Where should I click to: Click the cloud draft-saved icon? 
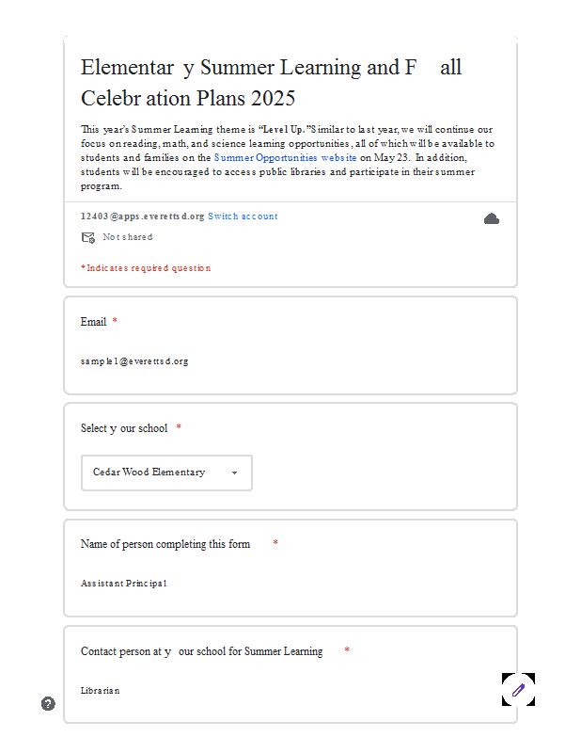492,219
